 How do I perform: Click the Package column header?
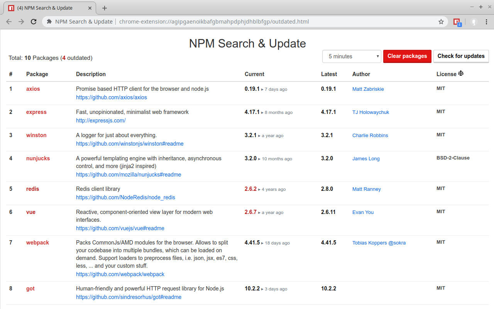(37, 74)
